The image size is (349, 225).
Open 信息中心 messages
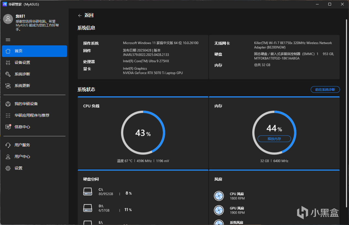click(34, 127)
